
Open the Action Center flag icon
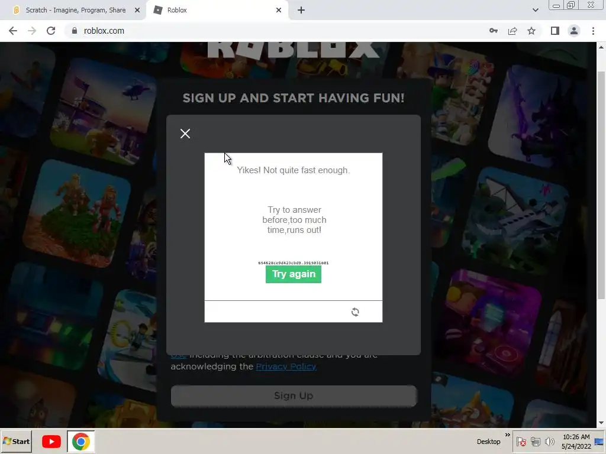[521, 442]
